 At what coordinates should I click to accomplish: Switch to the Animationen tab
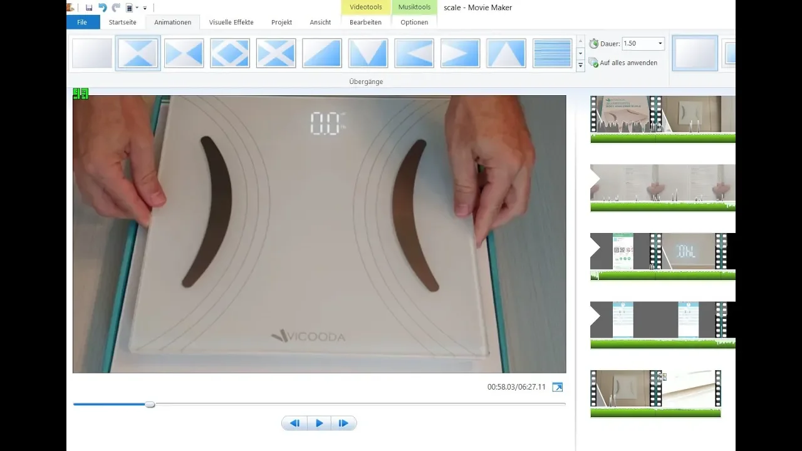[x=173, y=22]
